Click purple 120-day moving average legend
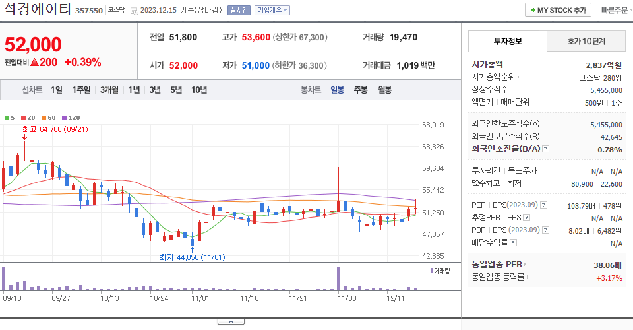 click(71, 117)
